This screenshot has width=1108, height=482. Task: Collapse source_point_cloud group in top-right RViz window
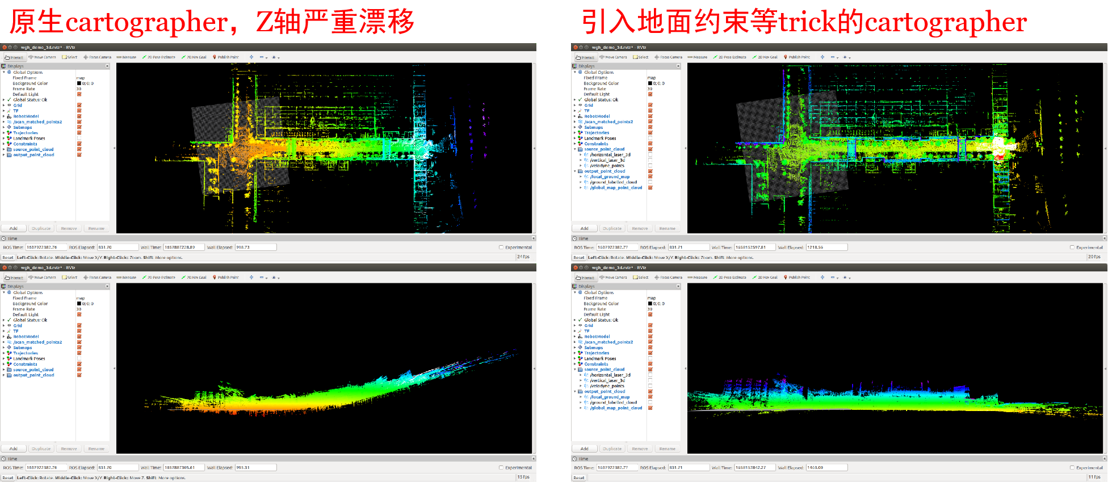point(574,149)
